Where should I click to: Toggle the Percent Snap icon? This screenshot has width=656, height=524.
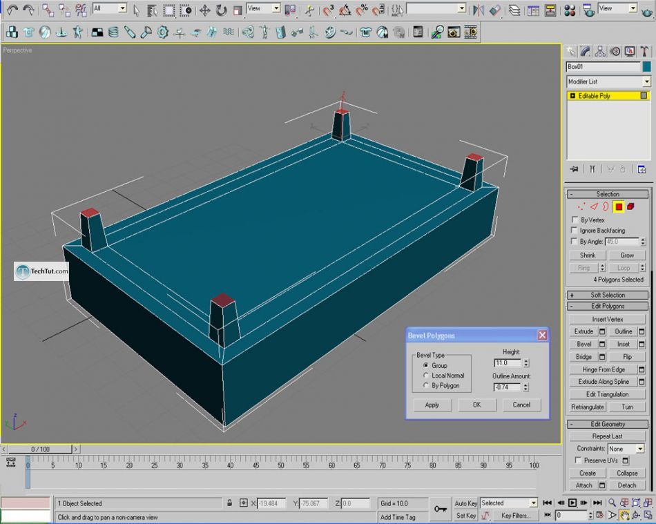(361, 10)
